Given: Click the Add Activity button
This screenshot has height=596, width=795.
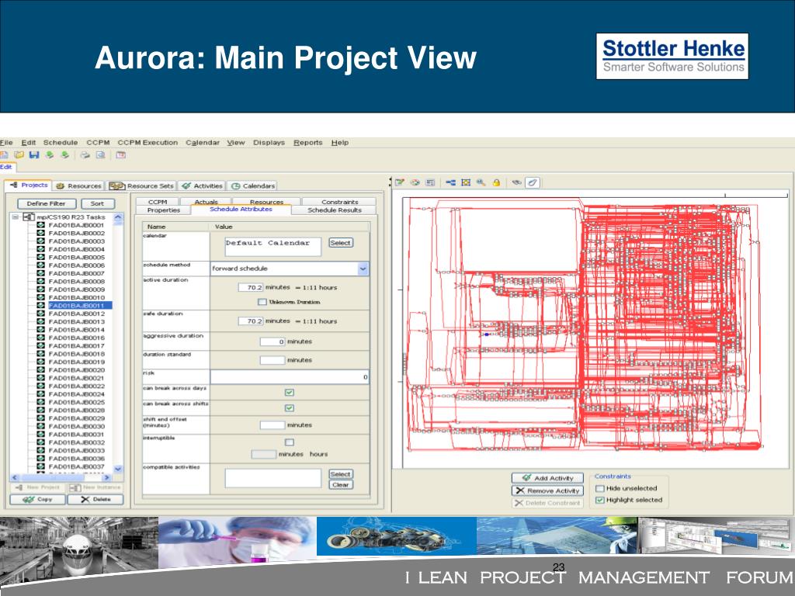Looking at the screenshot, I should point(547,478).
